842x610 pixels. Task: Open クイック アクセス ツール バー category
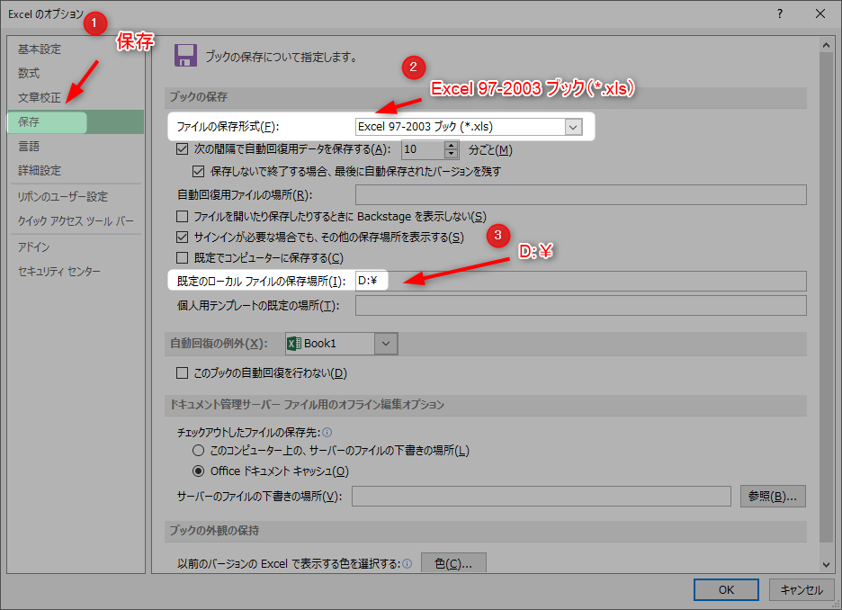(76, 220)
